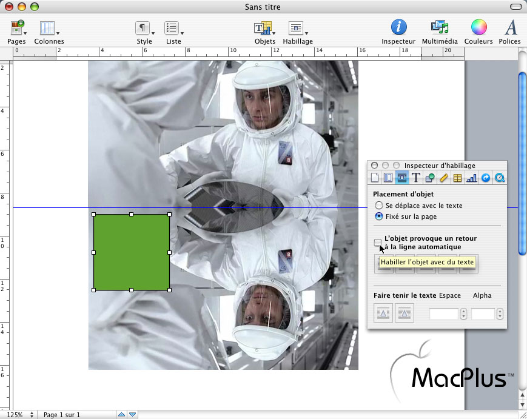This screenshot has width=527, height=419.
Task: Click 'Page 1 sur 1' status text
Action: (61, 415)
